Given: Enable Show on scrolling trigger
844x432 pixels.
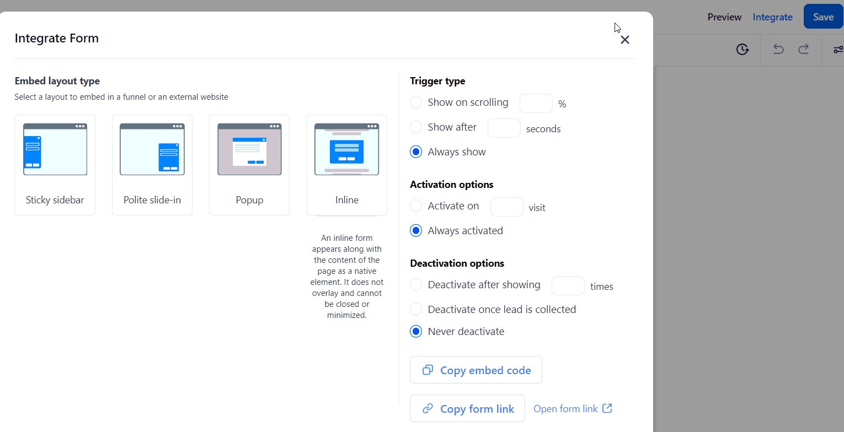Looking at the screenshot, I should pos(416,102).
